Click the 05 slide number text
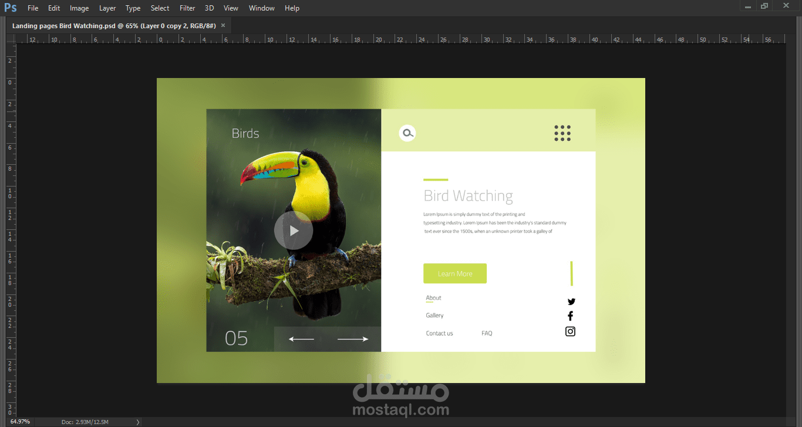Screen dimensions: 802x427 click(x=237, y=338)
